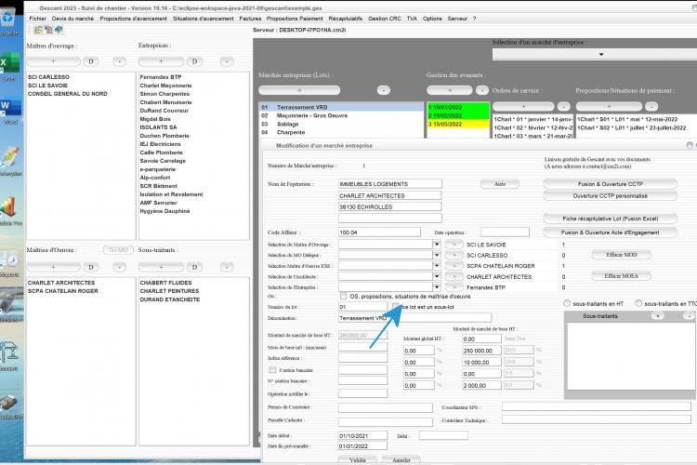Open the Gestion CRC menu
The width and height of the screenshot is (697, 465).
coord(385,19)
